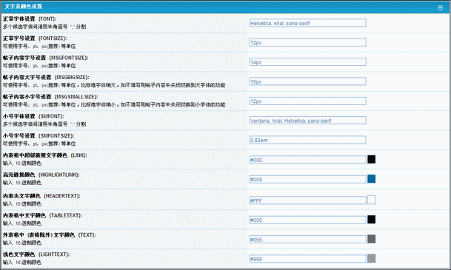Click the 帖子内容字号设置 (MSGFONTSIZE) label
The width and height of the screenshot is (451, 270).
(45, 58)
